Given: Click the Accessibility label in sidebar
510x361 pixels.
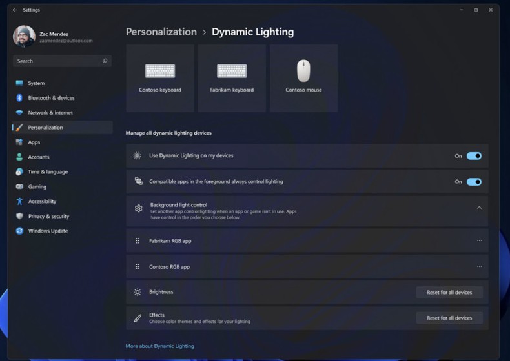Looking at the screenshot, I should [42, 202].
